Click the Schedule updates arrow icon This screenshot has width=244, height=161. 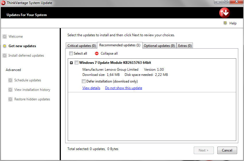click(10, 80)
